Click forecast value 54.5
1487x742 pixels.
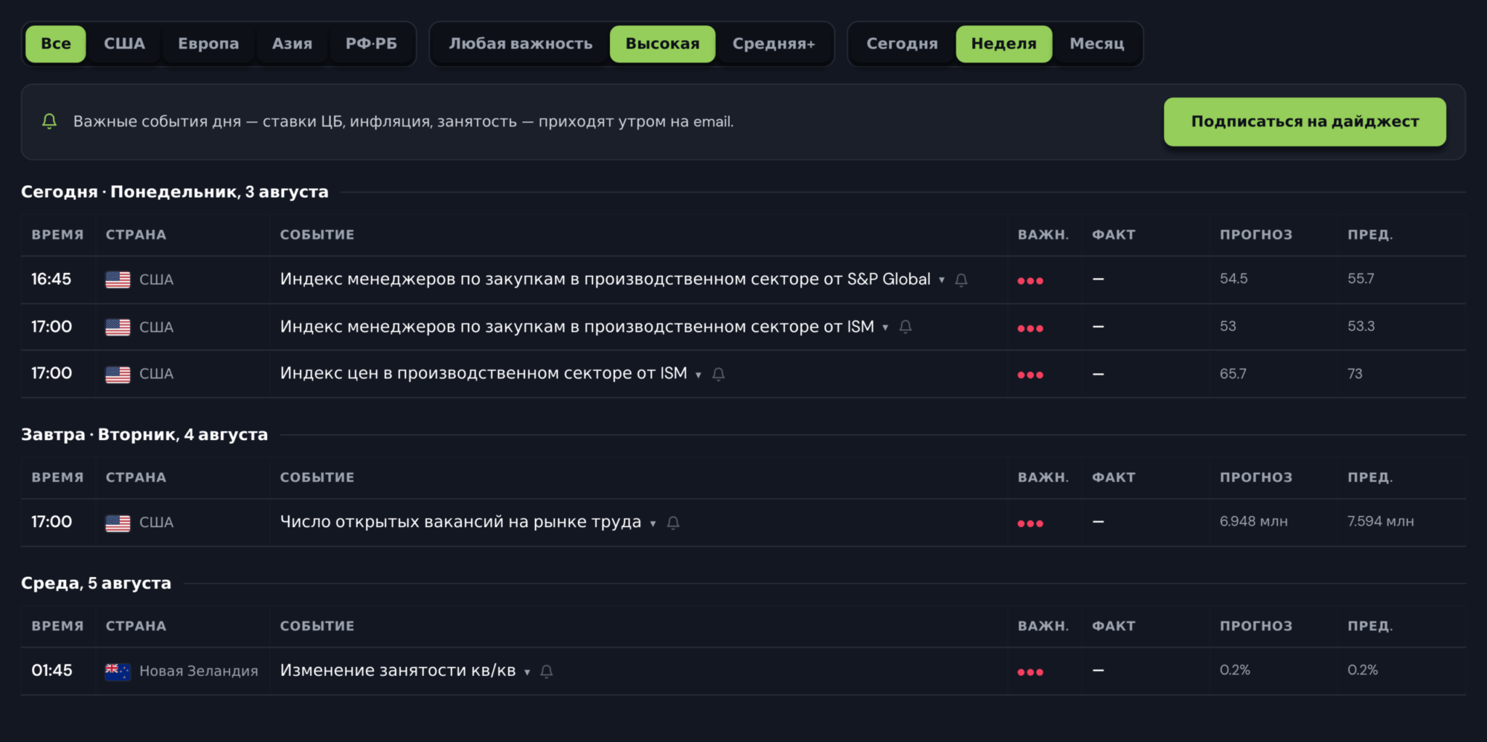point(1234,279)
